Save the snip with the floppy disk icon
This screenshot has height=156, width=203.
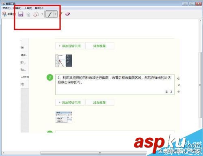coord(21,14)
